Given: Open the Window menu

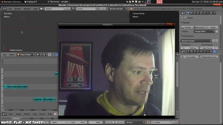Looking at the screenshot, I should point(27,9).
